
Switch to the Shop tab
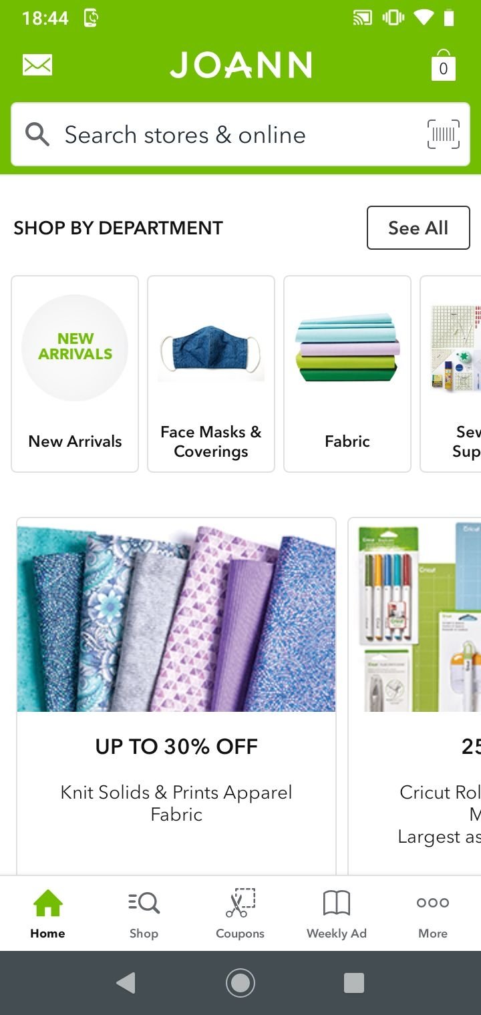tap(144, 914)
